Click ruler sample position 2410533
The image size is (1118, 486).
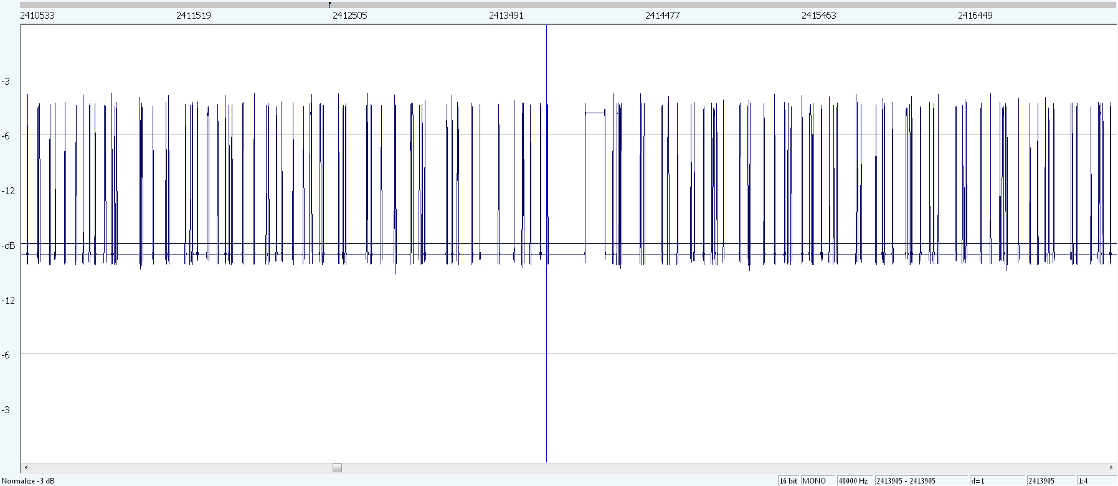(x=37, y=16)
